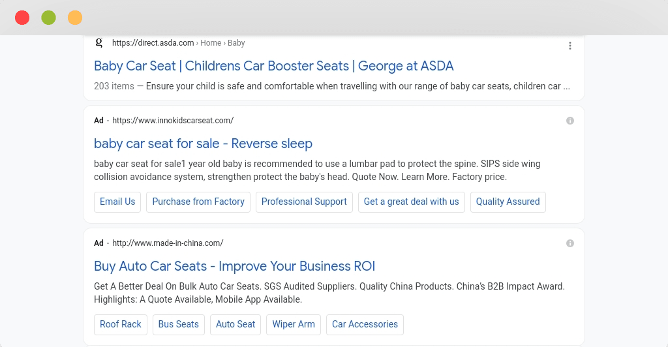
Task: Click the www.made-in-china.com ad URL
Action: (x=168, y=243)
